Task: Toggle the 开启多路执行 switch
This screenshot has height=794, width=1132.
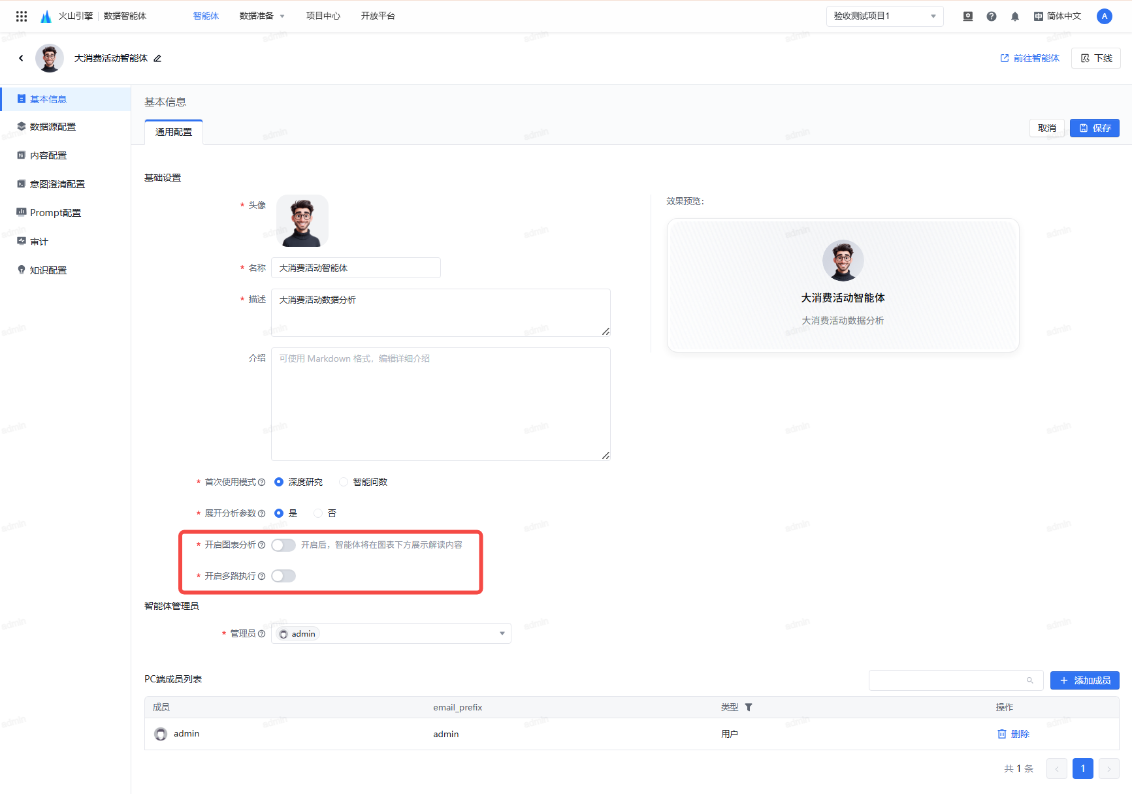Action: (x=283, y=576)
